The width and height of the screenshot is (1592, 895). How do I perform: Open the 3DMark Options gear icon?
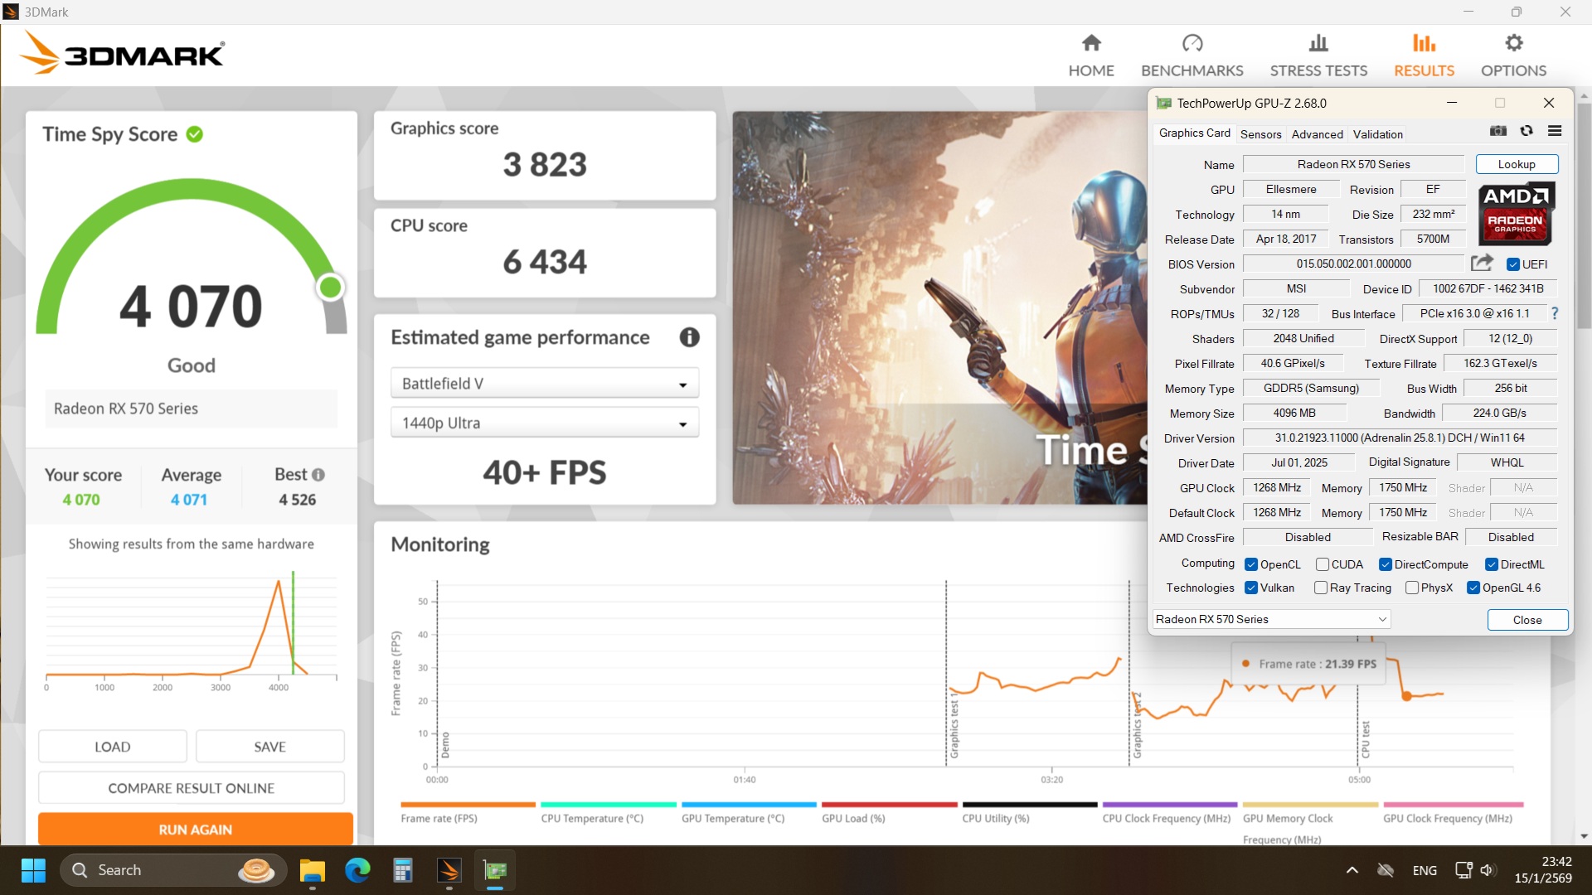1513,43
